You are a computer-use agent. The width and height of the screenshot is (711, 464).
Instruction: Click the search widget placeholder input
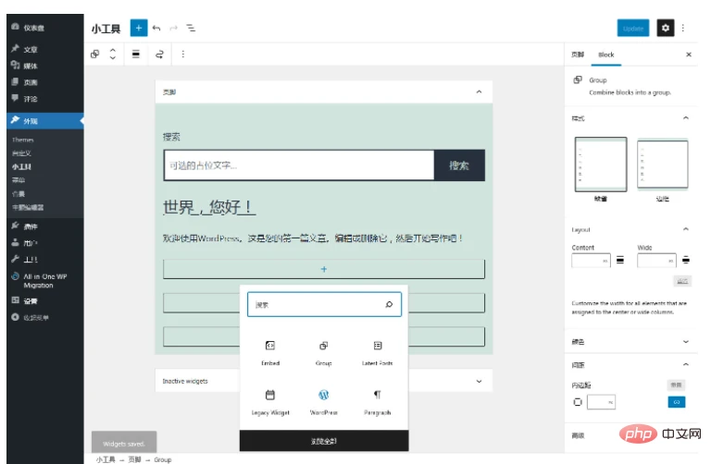[x=299, y=165]
